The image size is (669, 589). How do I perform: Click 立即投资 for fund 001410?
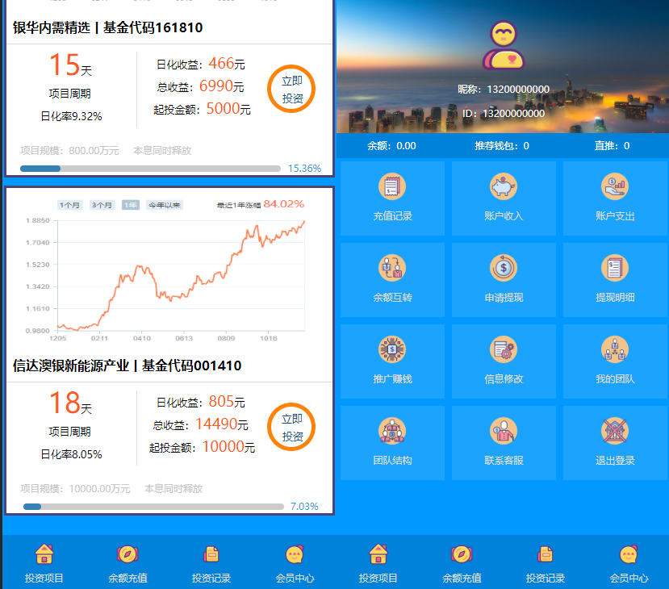tap(291, 427)
